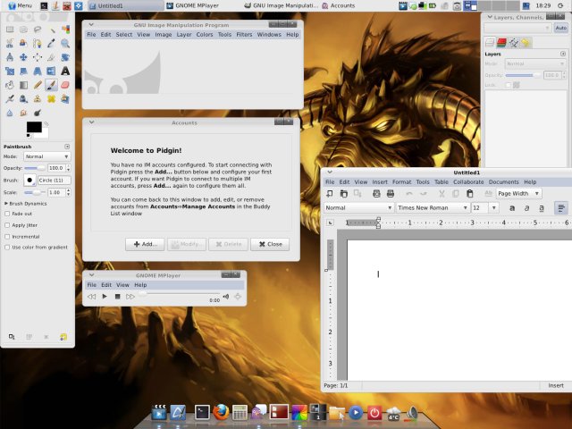The height and width of the screenshot is (429, 572).
Task: Enable the Fade out checkbox
Action: point(7,214)
